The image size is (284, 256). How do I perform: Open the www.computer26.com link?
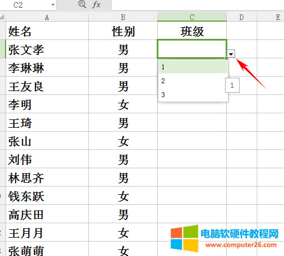[241, 245]
